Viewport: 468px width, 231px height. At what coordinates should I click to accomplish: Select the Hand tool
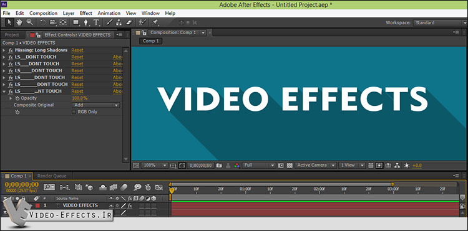pos(19,22)
